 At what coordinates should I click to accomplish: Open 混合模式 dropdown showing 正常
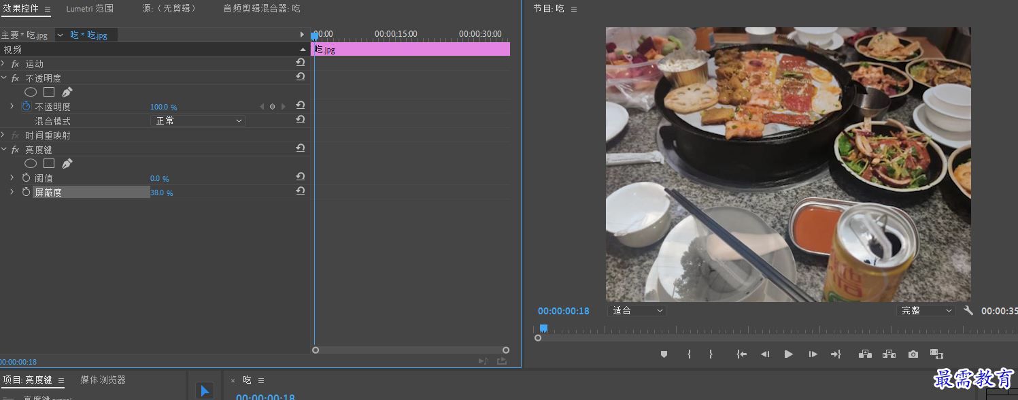tap(197, 120)
